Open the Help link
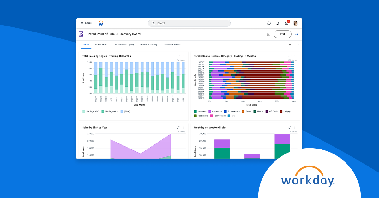379x198 pixels. (x=296, y=34)
